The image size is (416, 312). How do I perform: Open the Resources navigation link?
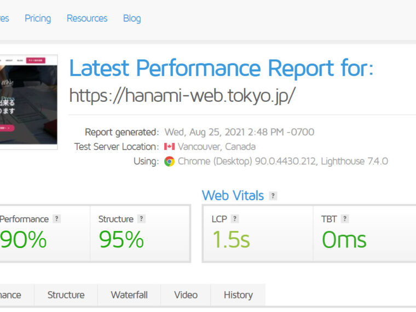pos(87,18)
